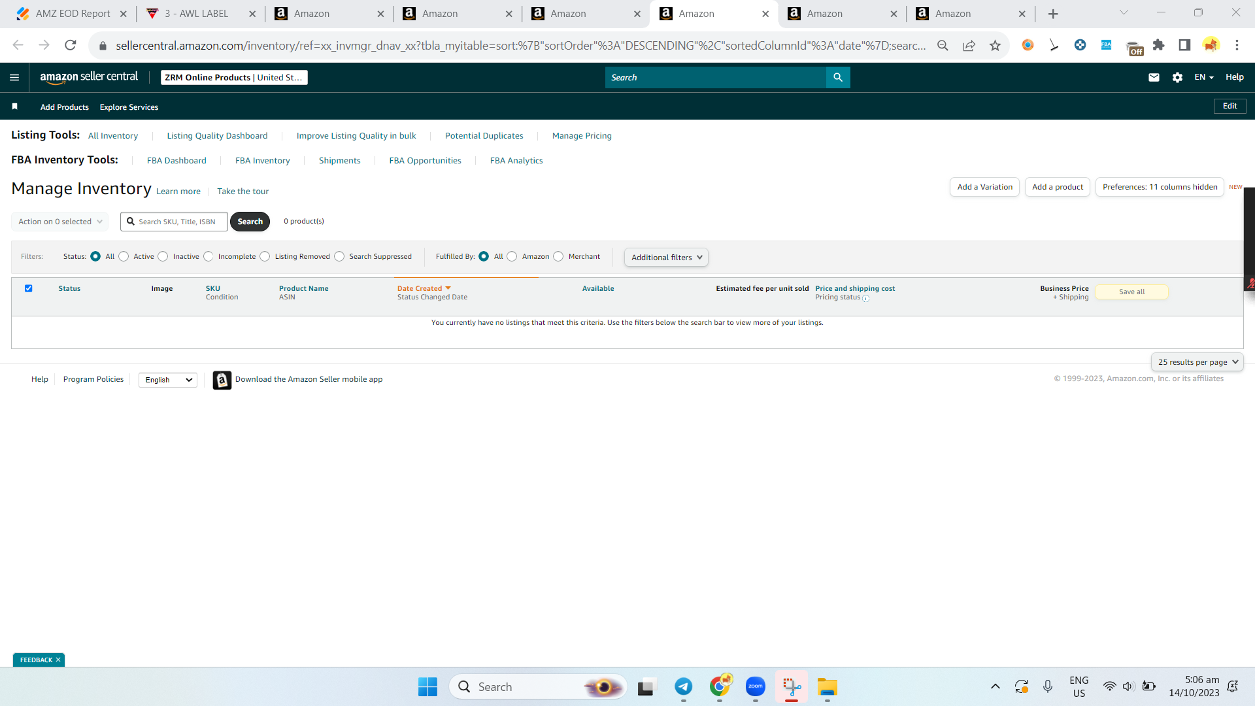This screenshot has height=706, width=1255.
Task: Click the Amazon Seller Central logo
Action: [x=89, y=77]
